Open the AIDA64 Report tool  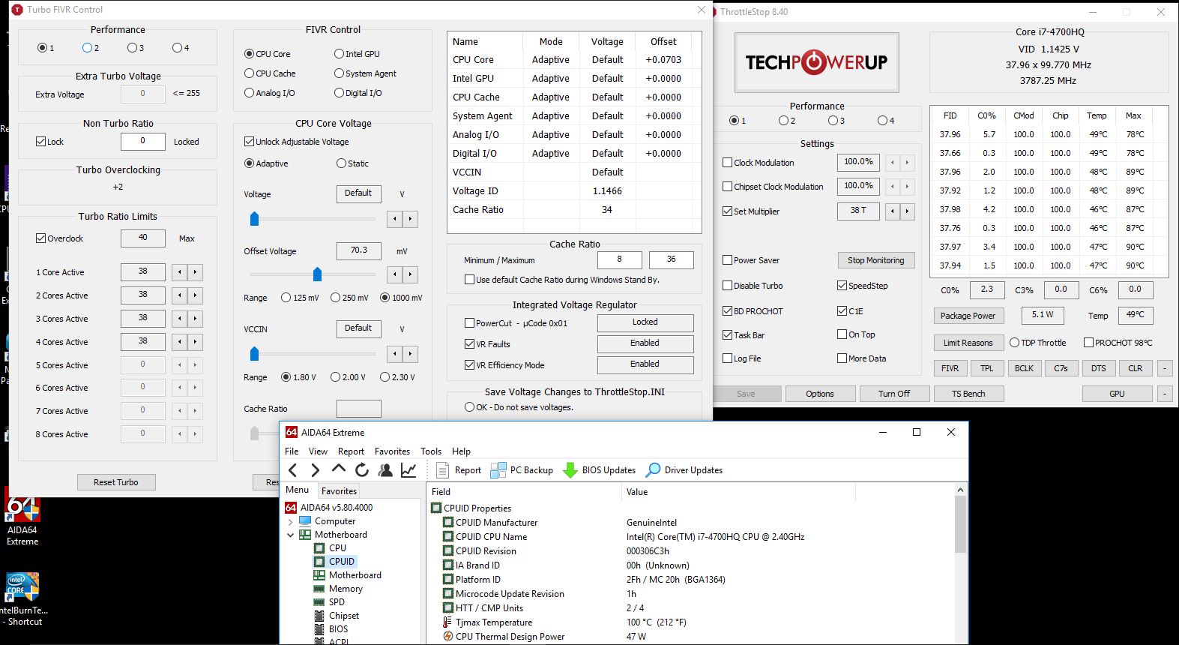459,470
